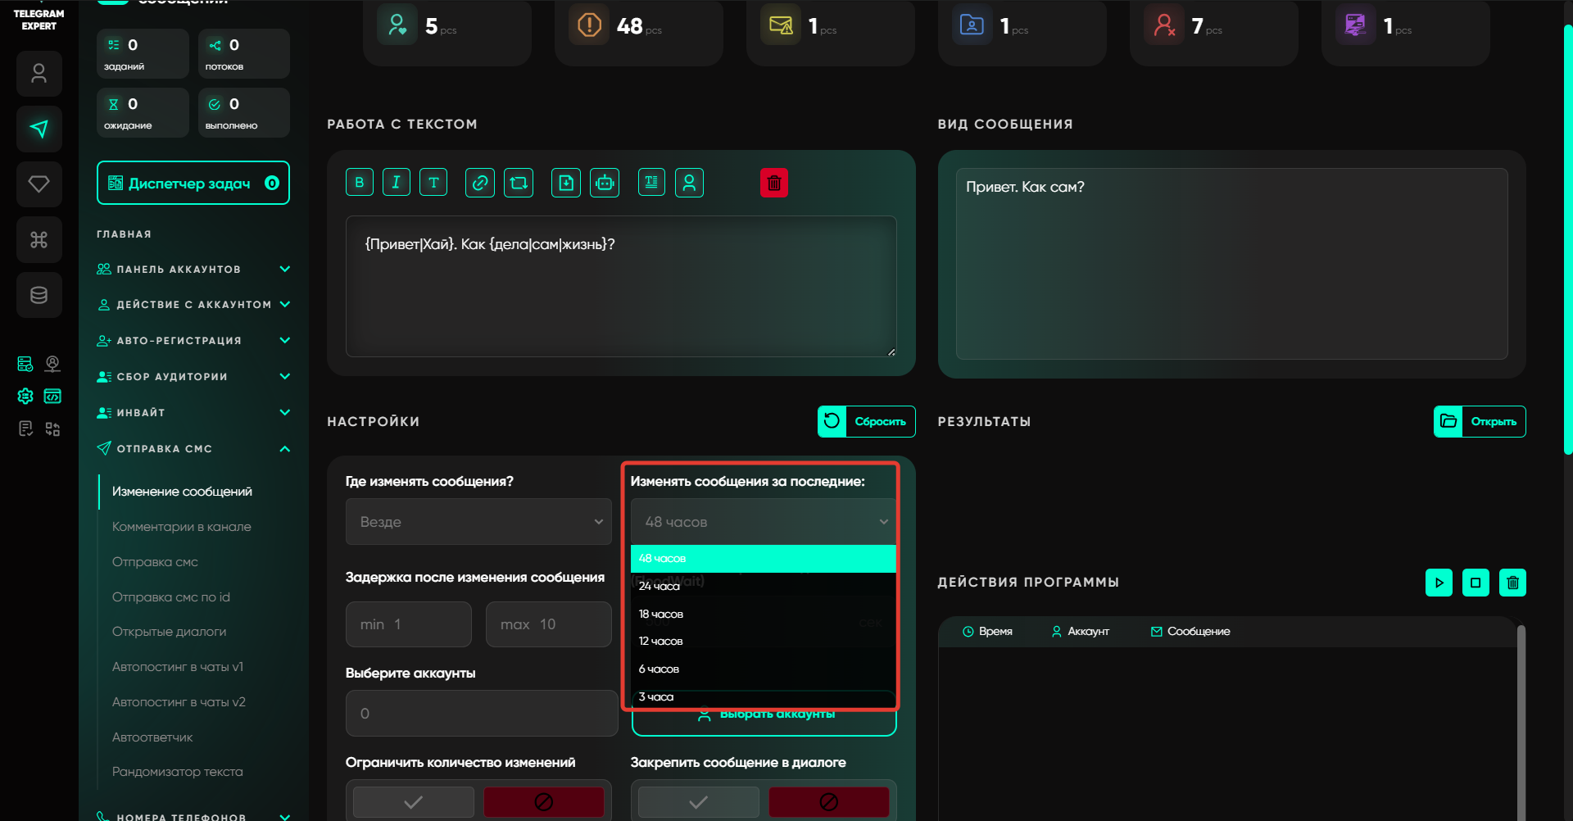
Task: Click the insert link icon
Action: [x=479, y=183]
